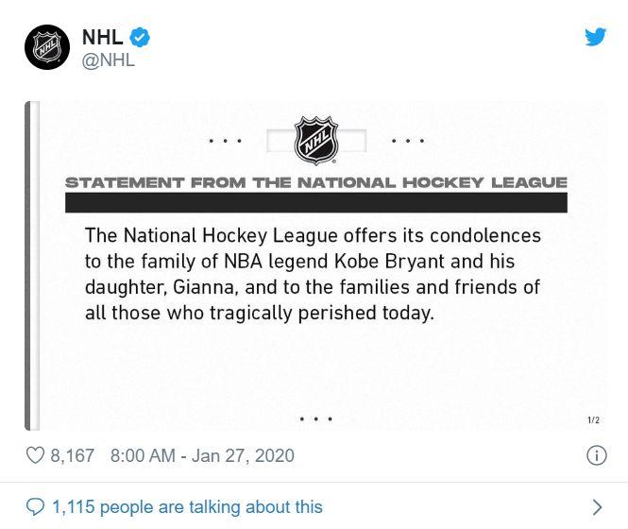The height and width of the screenshot is (529, 628).
Task: Click the 'Statement from the National Hockey League' heading
Action: coord(316,182)
